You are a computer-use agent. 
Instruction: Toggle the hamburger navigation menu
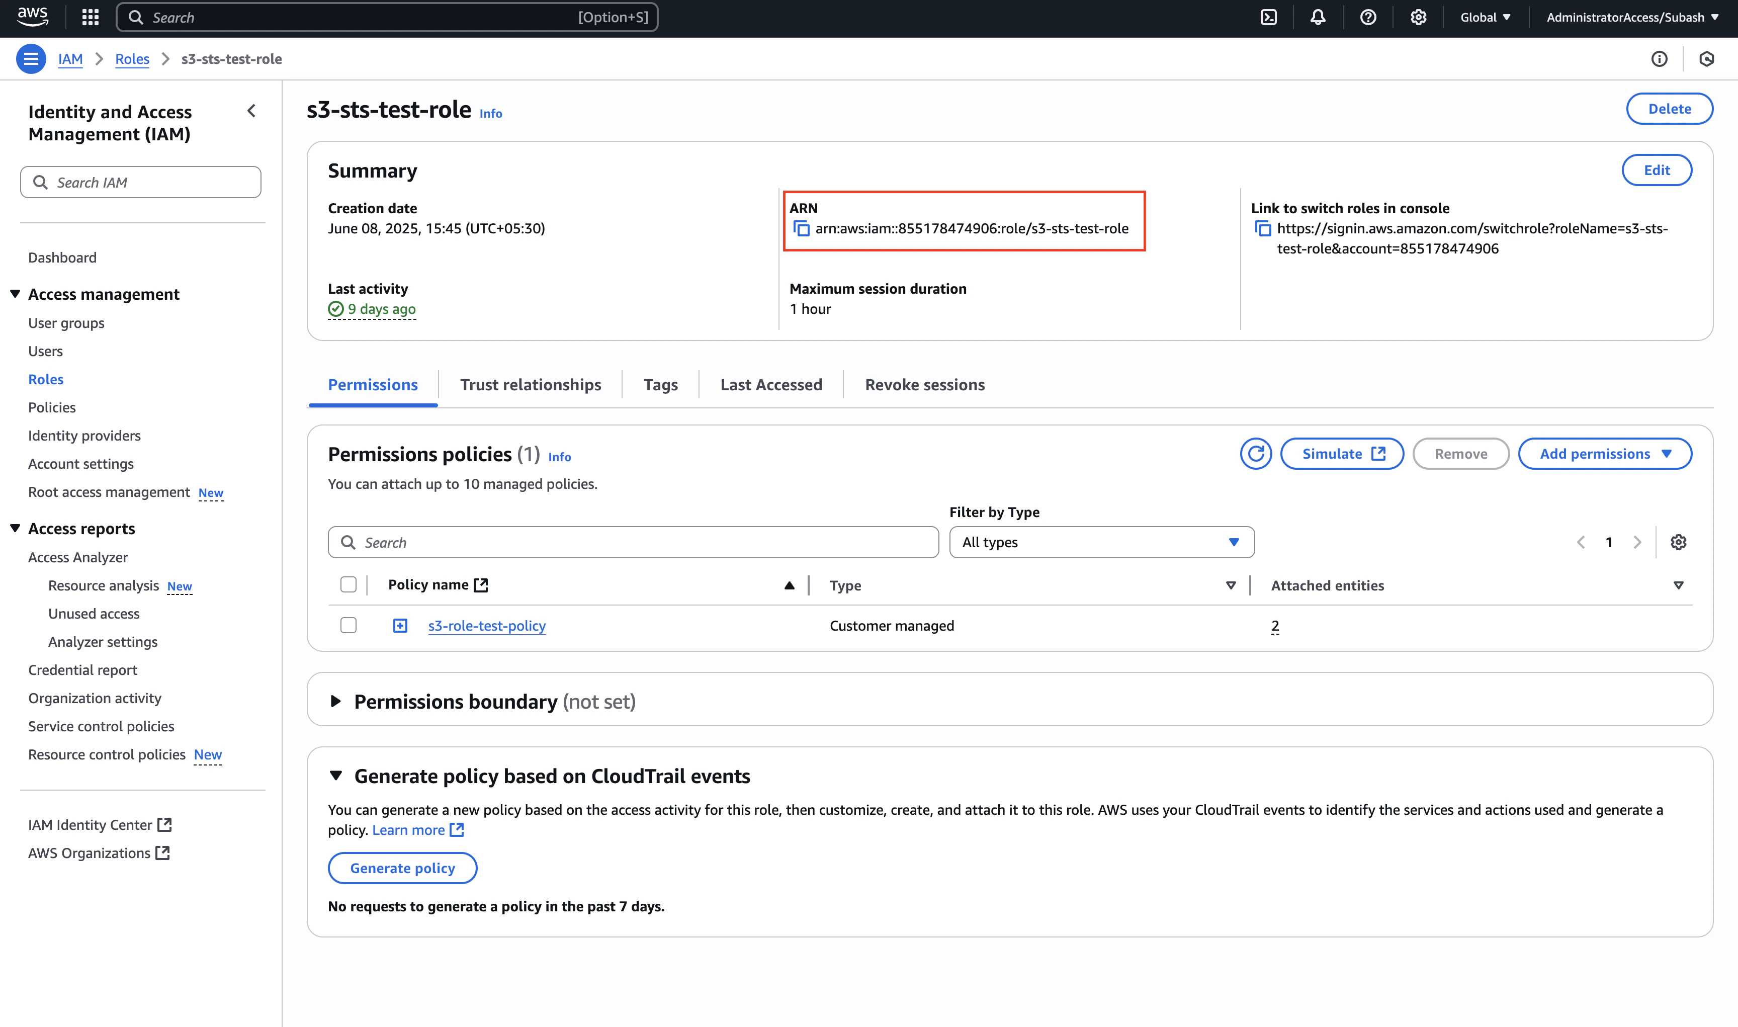tap(31, 59)
